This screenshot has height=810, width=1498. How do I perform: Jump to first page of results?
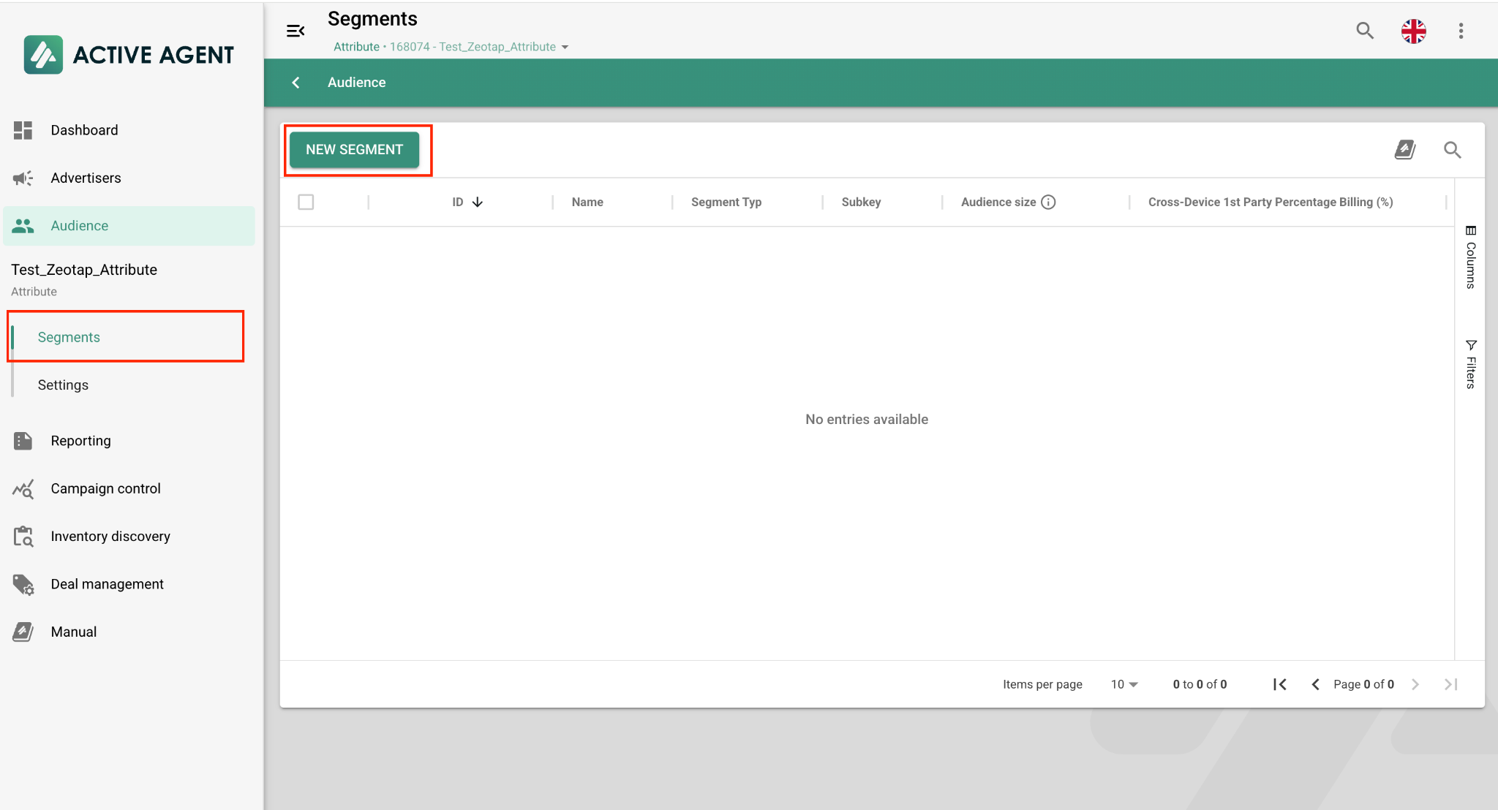pos(1279,684)
